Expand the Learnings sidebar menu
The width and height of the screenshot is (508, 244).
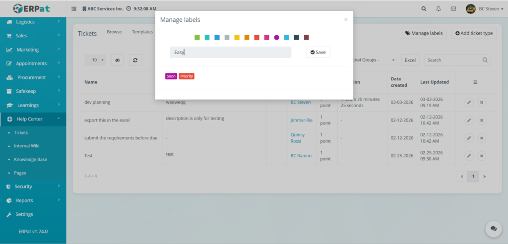tap(33, 105)
